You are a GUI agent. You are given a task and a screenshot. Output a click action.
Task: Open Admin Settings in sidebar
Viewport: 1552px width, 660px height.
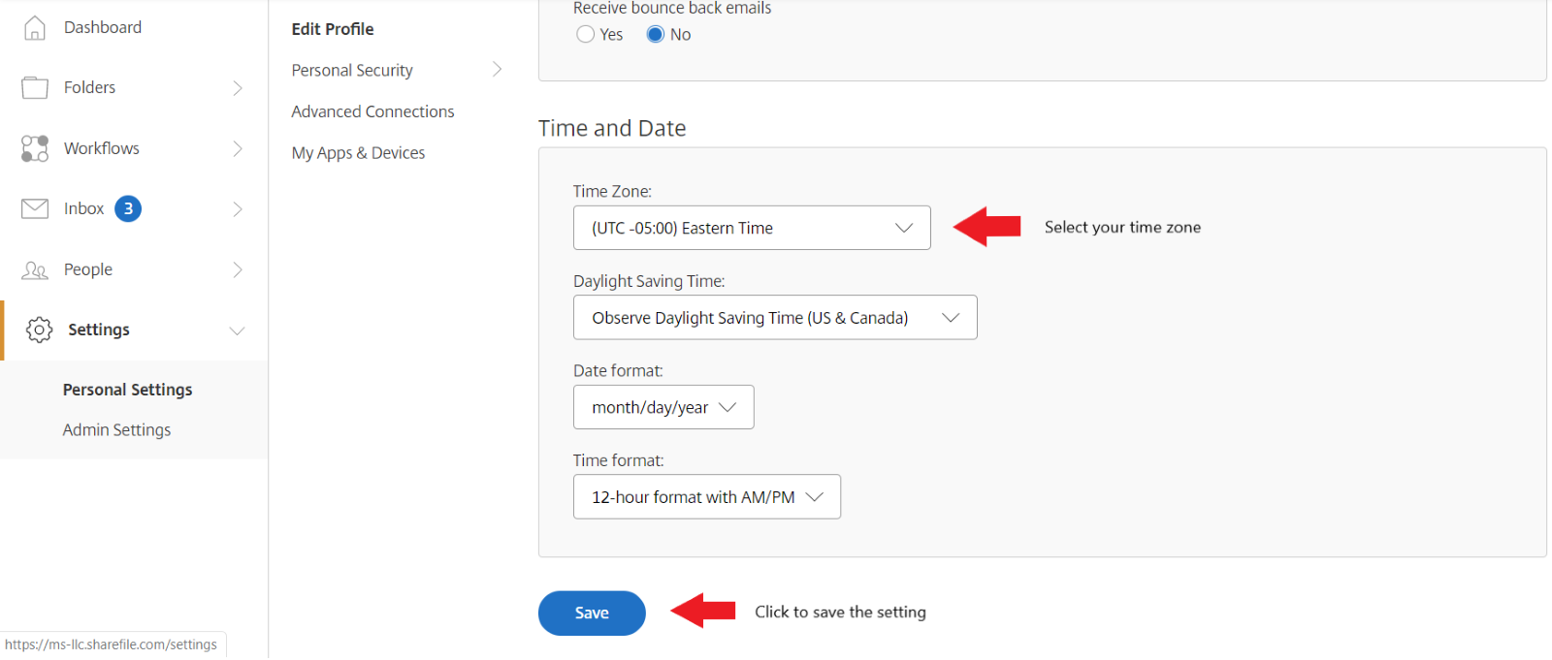point(116,430)
